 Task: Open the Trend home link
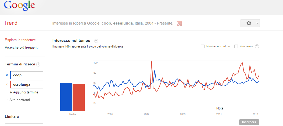click(x=10, y=23)
